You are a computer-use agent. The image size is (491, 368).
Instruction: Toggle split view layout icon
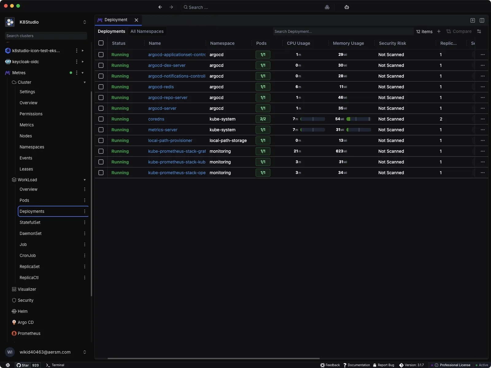coord(482,20)
